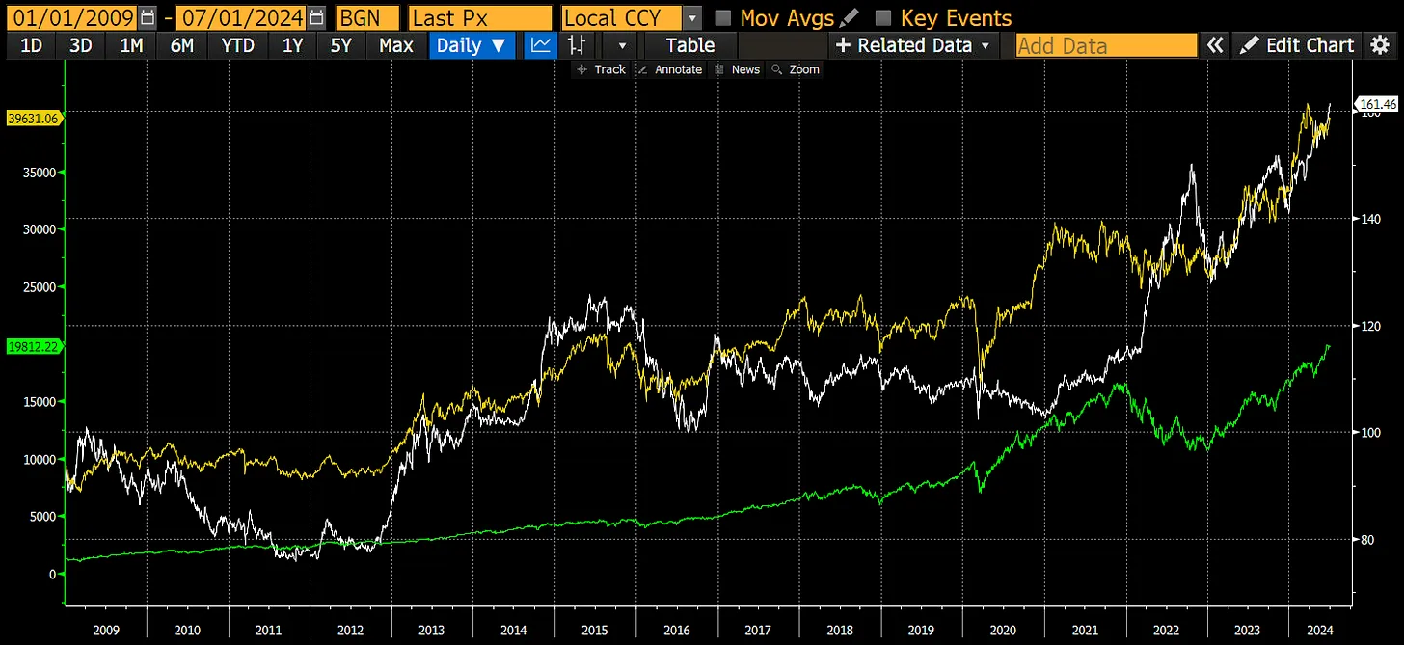1404x645 pixels.
Task: Expand the Related Data dropdown
Action: point(912,44)
